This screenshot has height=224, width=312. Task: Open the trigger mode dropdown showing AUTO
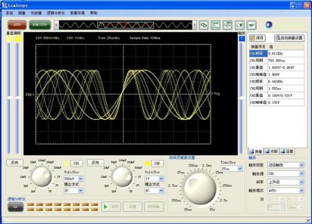286,190
